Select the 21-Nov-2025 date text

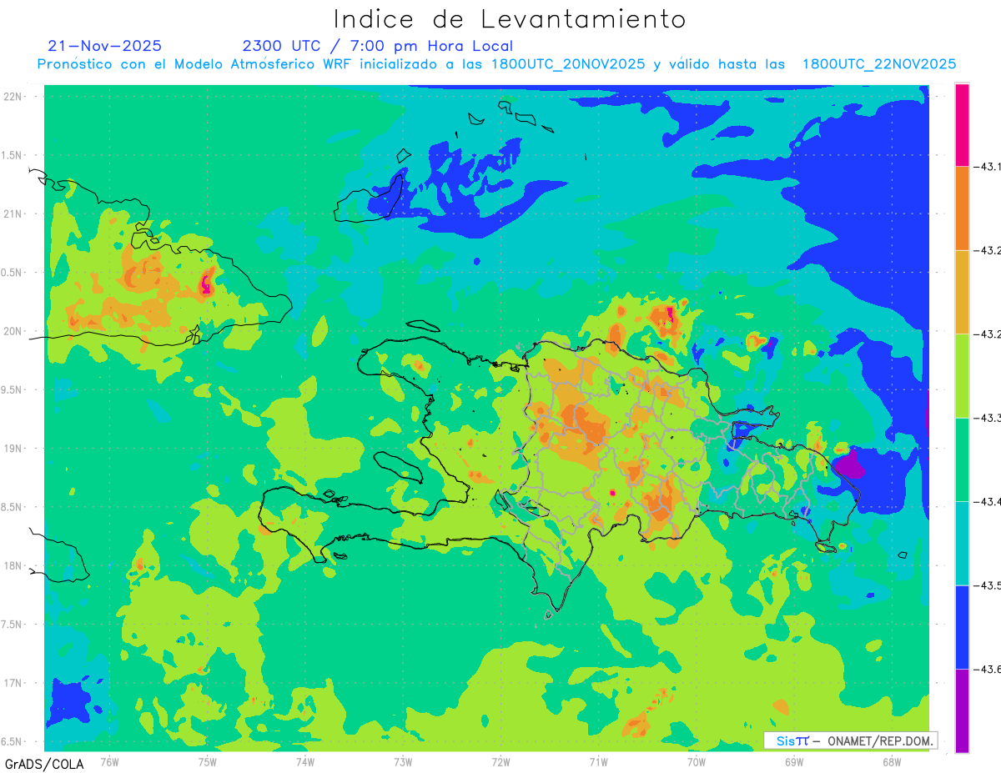pyautogui.click(x=105, y=46)
